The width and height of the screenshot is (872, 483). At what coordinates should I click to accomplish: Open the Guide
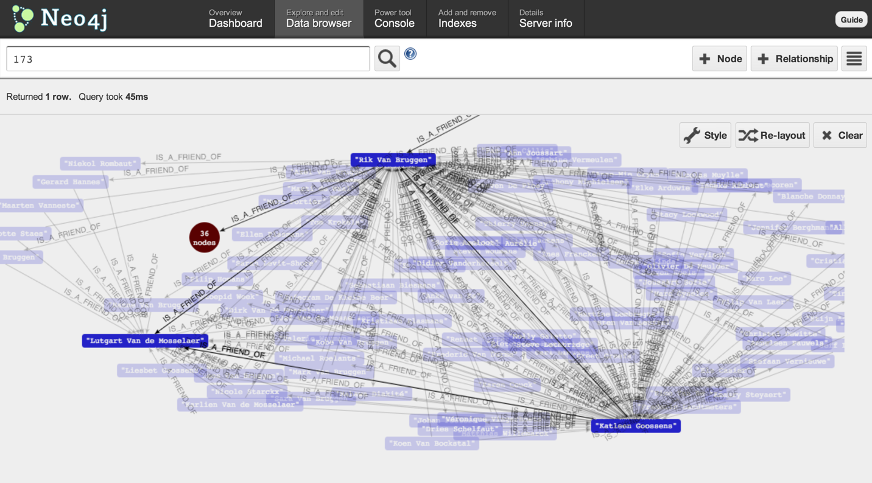(x=851, y=19)
